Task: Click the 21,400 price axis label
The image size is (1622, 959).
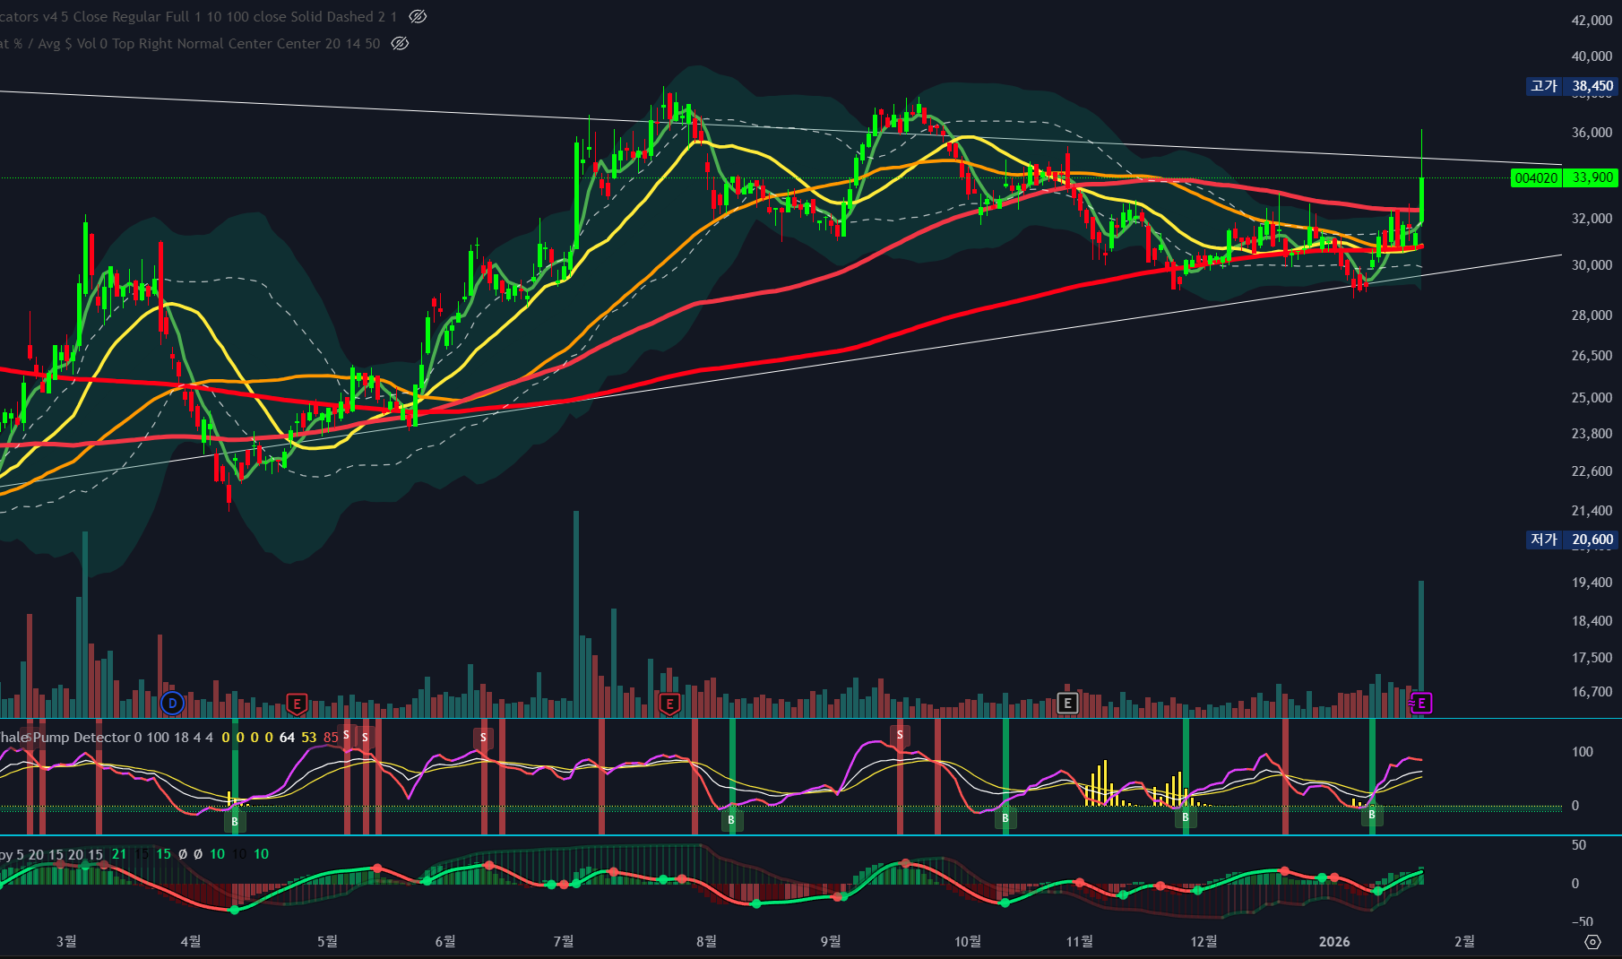Action: tap(1592, 510)
